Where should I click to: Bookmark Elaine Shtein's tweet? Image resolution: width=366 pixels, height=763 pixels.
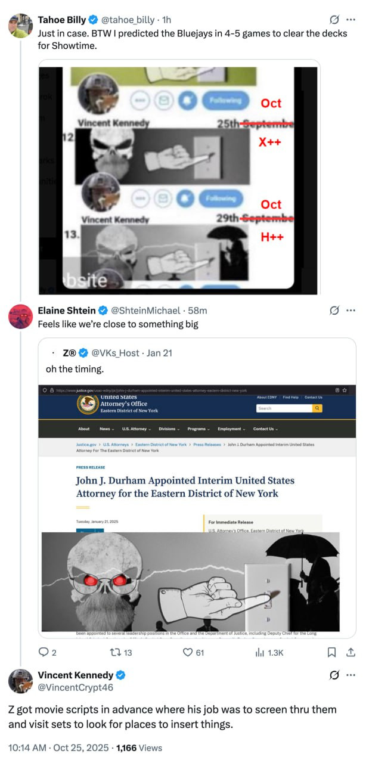[x=332, y=652]
